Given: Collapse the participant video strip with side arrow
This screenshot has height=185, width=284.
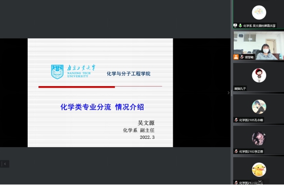Looking at the screenshot, I should [x=229, y=93].
